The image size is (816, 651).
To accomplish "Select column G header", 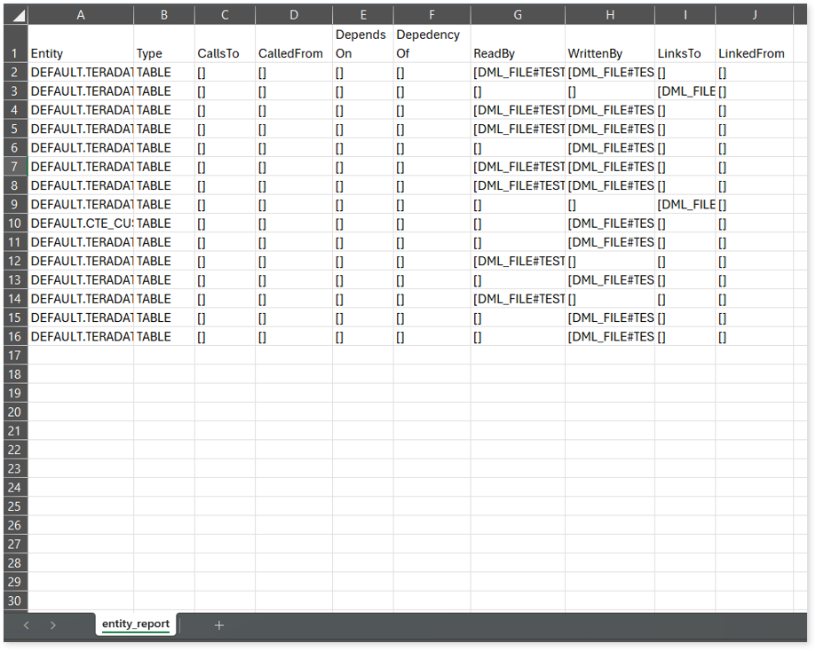I will (518, 15).
